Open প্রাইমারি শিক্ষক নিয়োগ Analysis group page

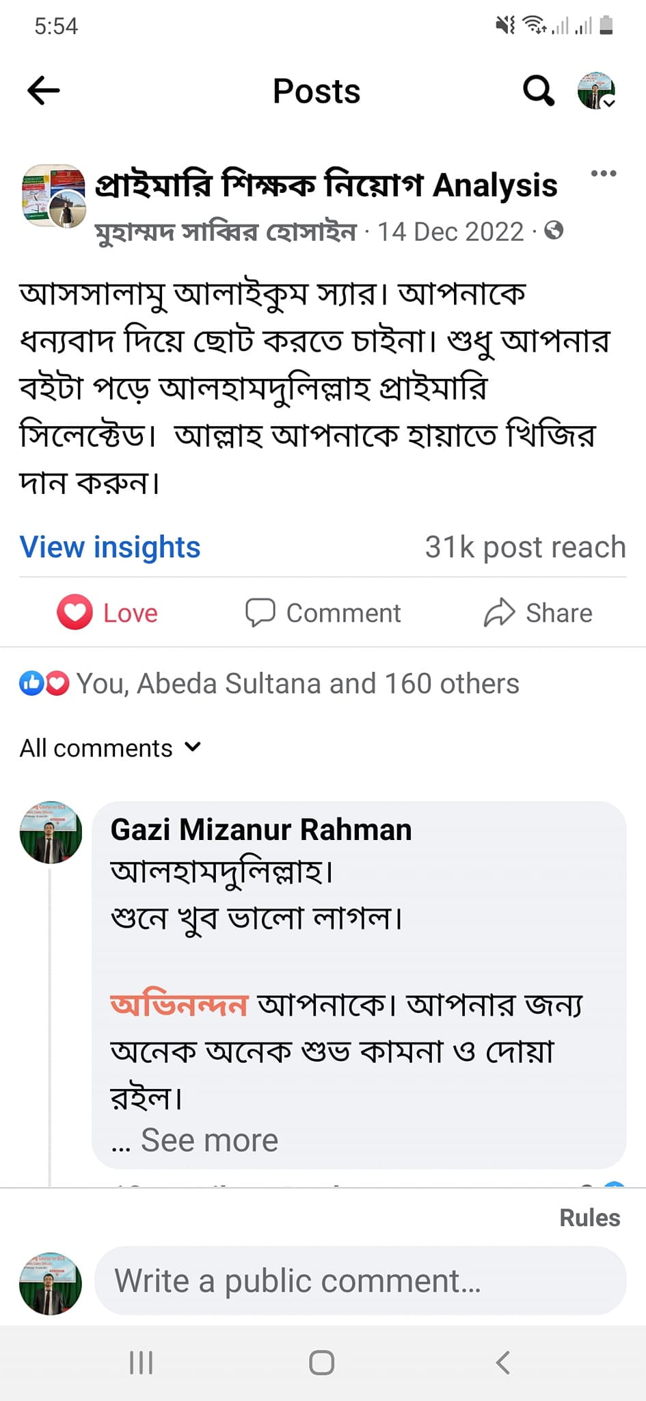(x=326, y=185)
